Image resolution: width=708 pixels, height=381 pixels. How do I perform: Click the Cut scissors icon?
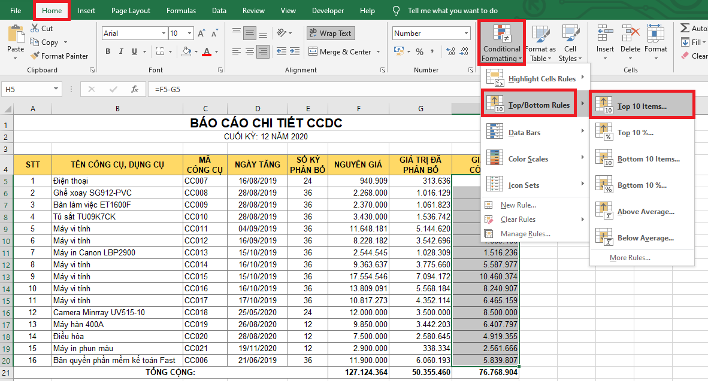pyautogui.click(x=34, y=29)
